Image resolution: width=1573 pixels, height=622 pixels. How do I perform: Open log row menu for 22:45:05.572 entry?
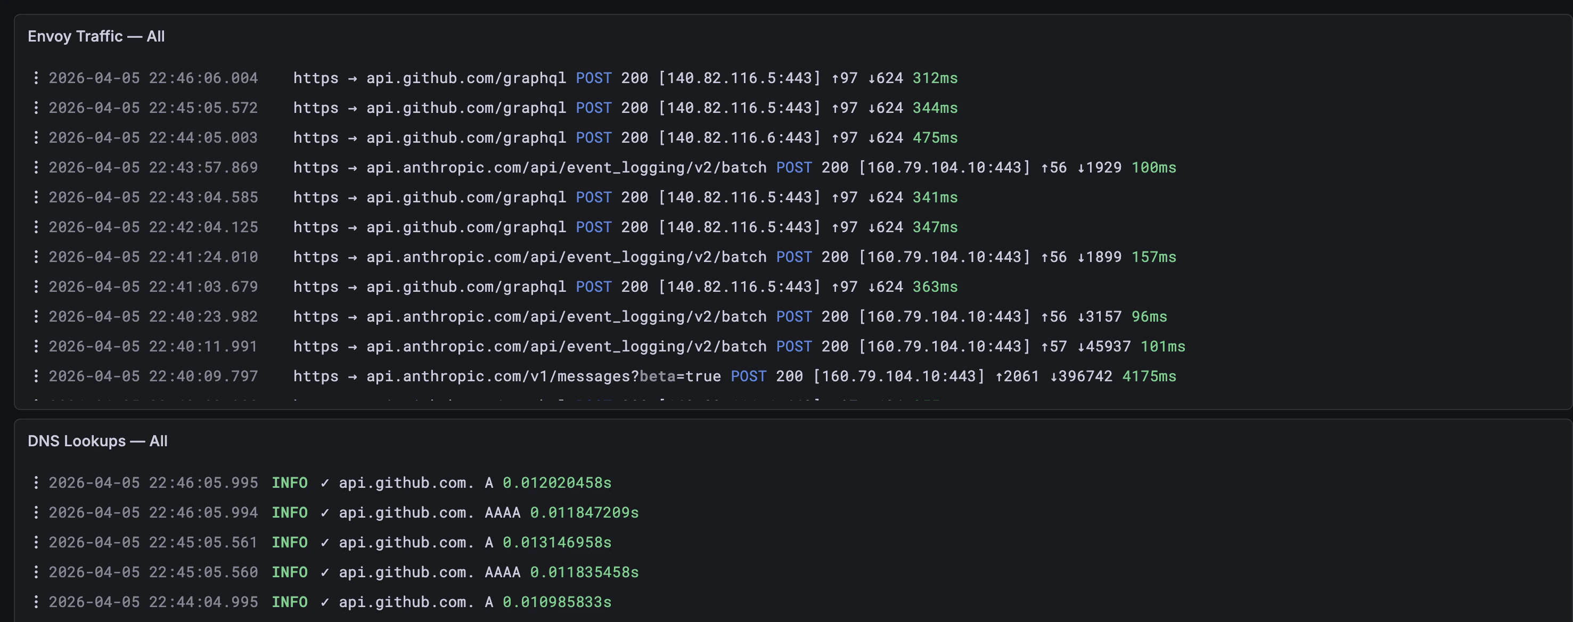coord(36,108)
